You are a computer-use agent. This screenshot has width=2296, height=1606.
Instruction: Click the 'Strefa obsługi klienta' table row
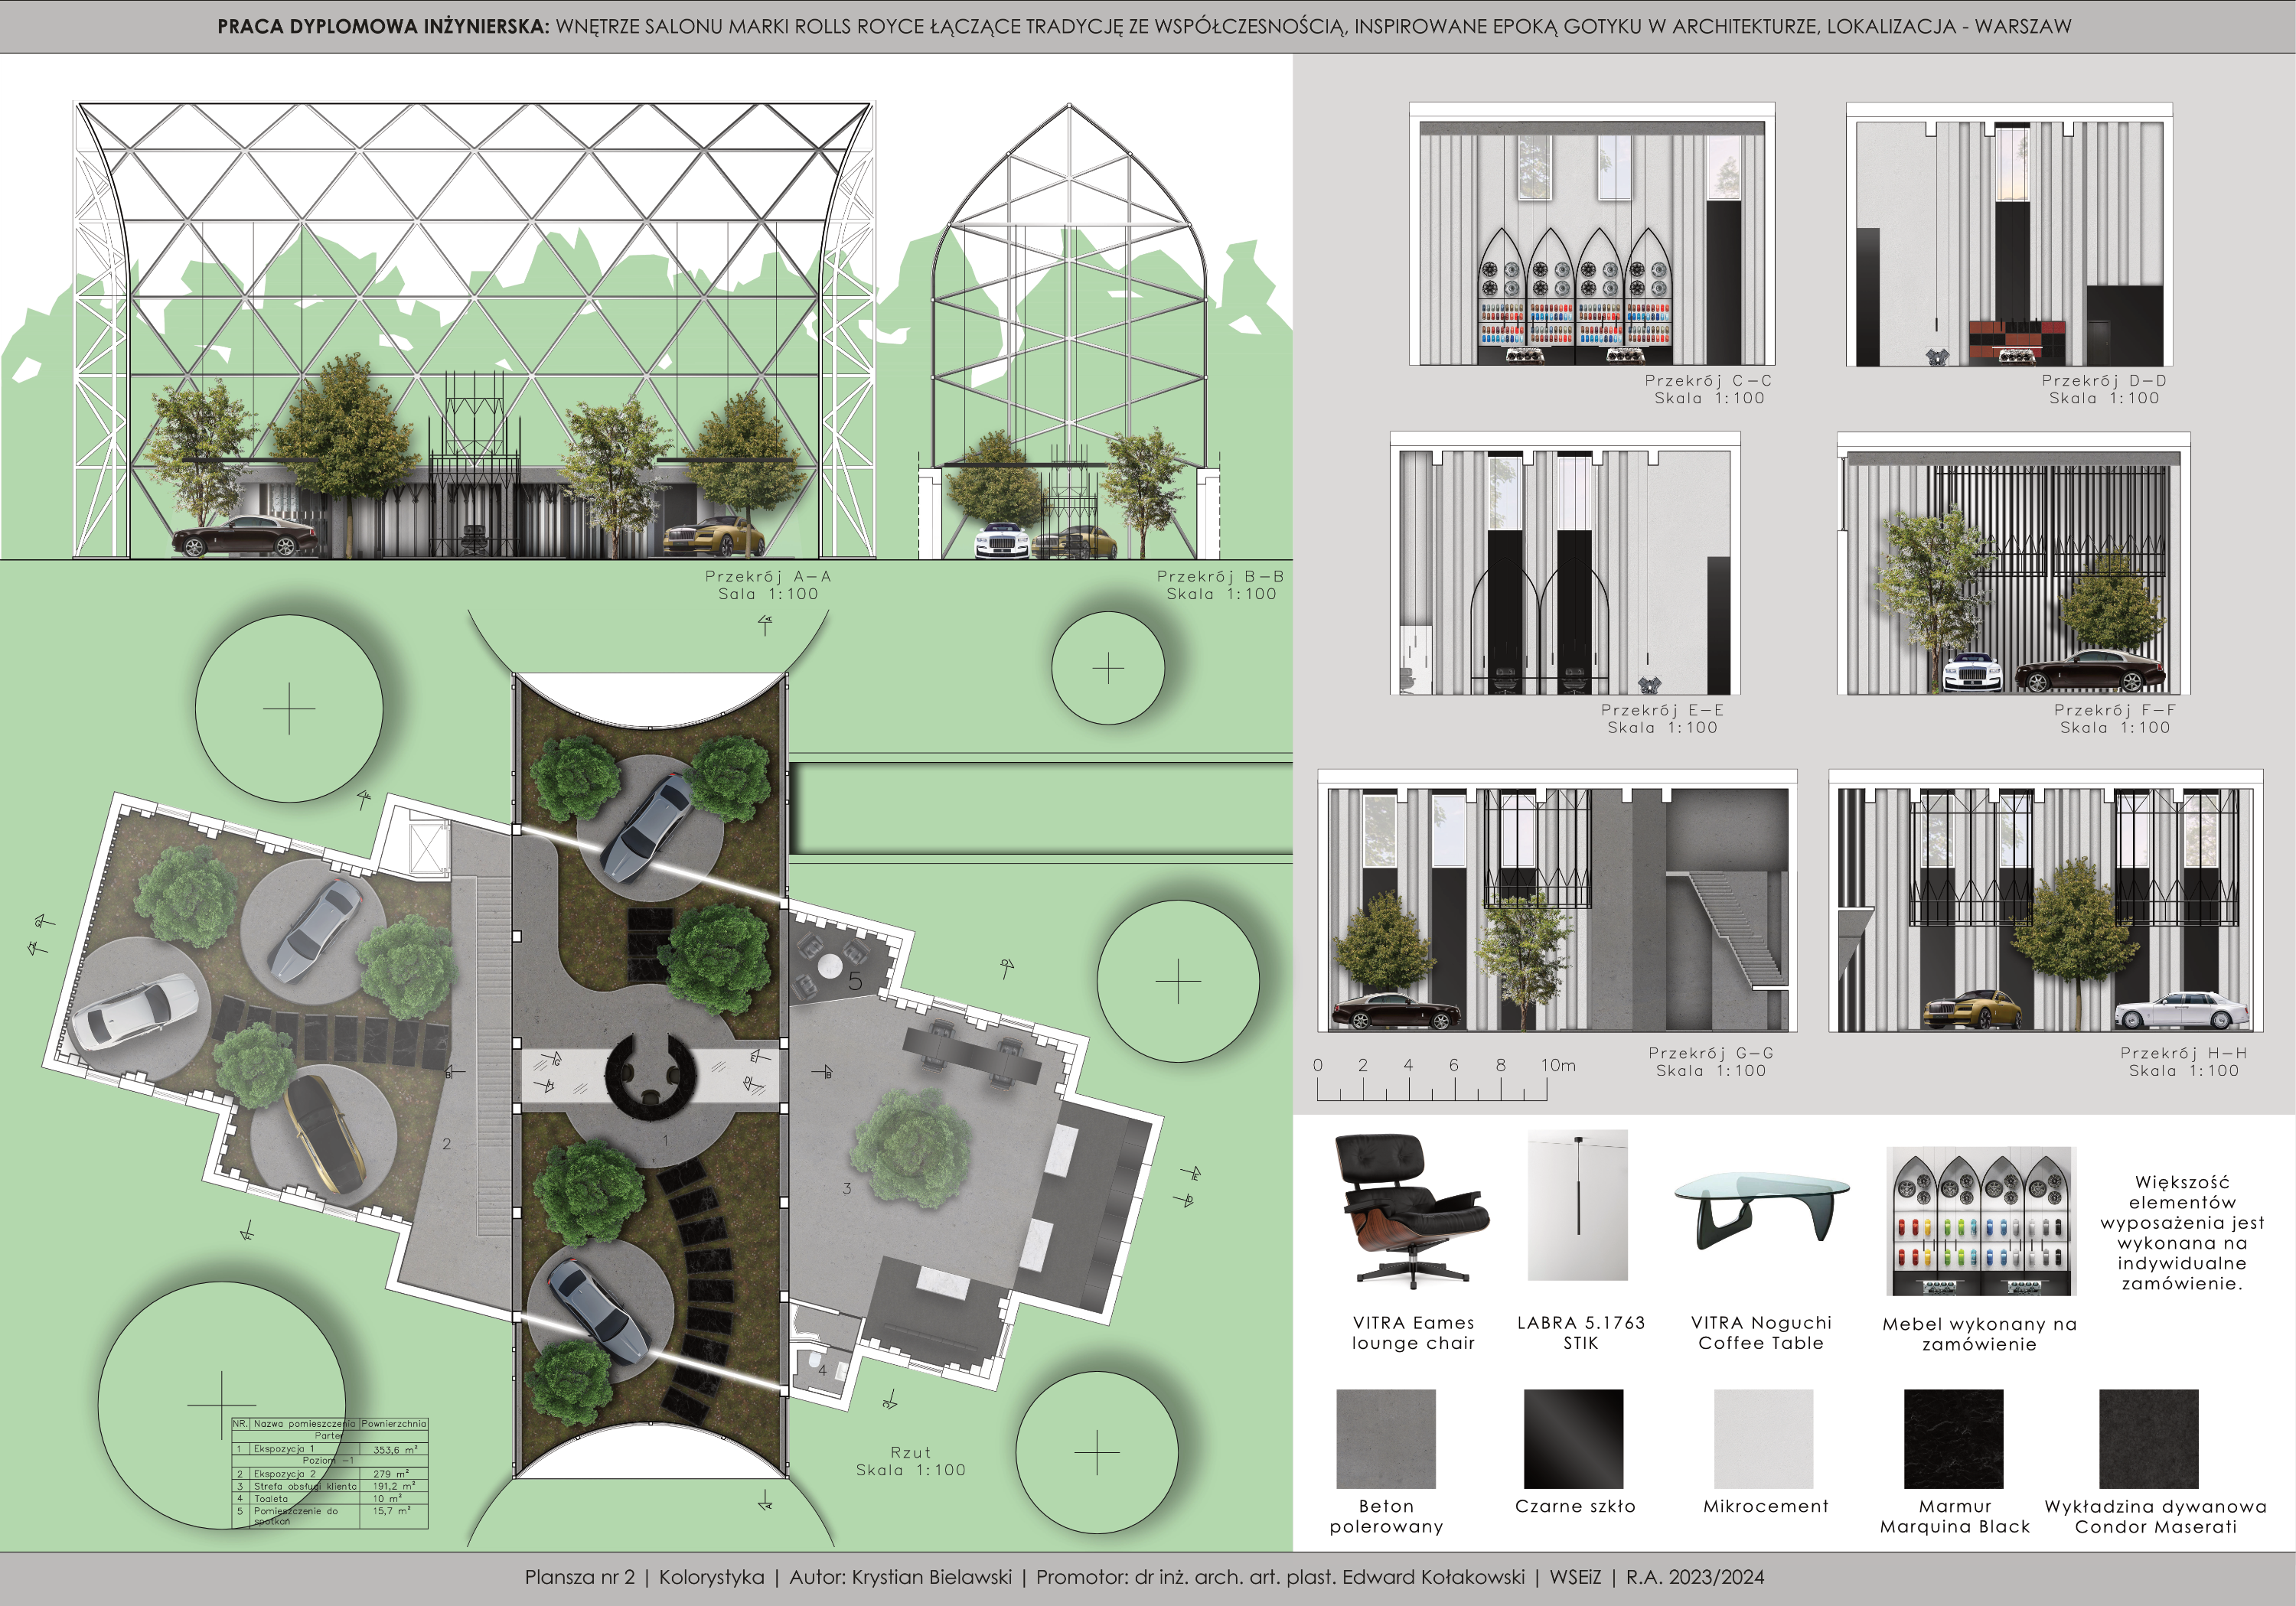(x=329, y=1486)
